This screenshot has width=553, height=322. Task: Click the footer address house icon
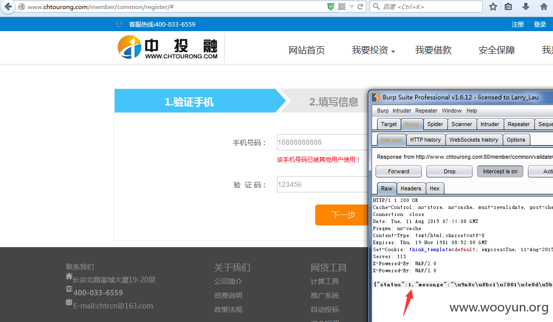[69, 276]
